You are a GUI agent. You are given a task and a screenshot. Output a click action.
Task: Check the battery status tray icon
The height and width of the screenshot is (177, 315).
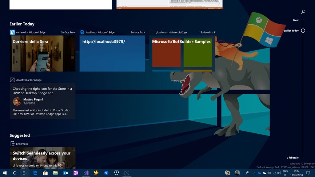coord(269,173)
